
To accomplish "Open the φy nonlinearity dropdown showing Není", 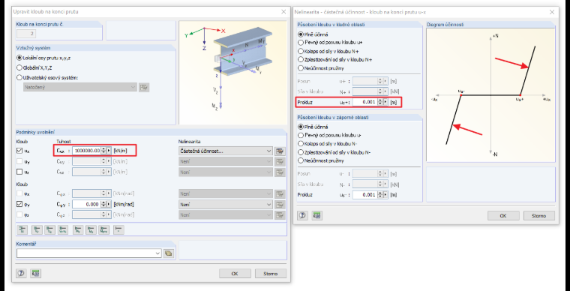I will coord(226,205).
